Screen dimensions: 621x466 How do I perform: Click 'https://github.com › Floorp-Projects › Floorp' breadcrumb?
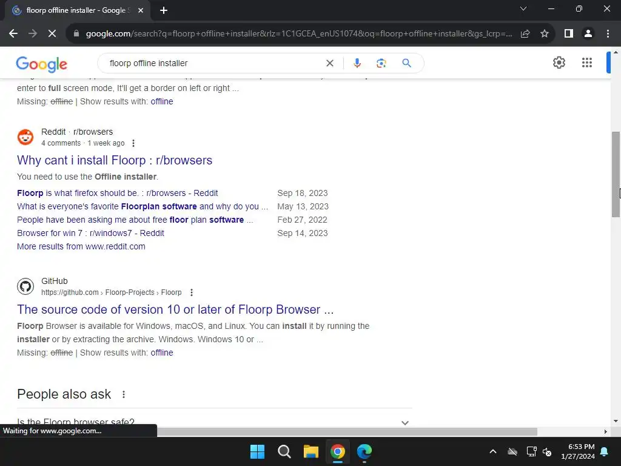112,292
